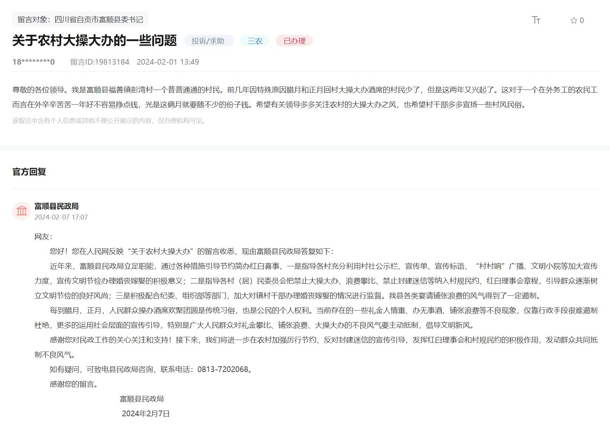Click the red institution avatar icon

(22, 211)
